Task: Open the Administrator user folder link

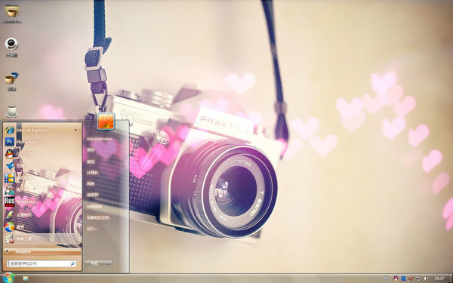Action: [x=99, y=139]
